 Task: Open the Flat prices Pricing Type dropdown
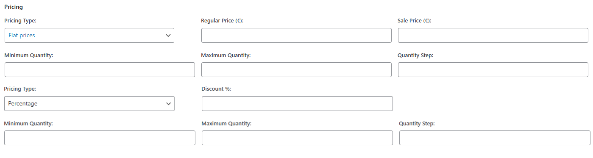(x=89, y=36)
